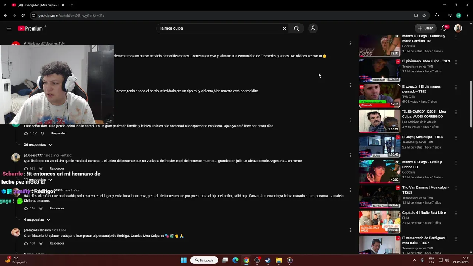
Task: View site information icon in address bar
Action: click(34, 16)
